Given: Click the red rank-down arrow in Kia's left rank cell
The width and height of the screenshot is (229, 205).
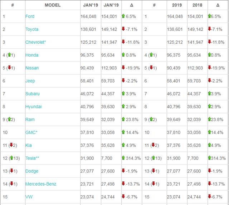Looking at the screenshot, I should [x=11, y=145].
